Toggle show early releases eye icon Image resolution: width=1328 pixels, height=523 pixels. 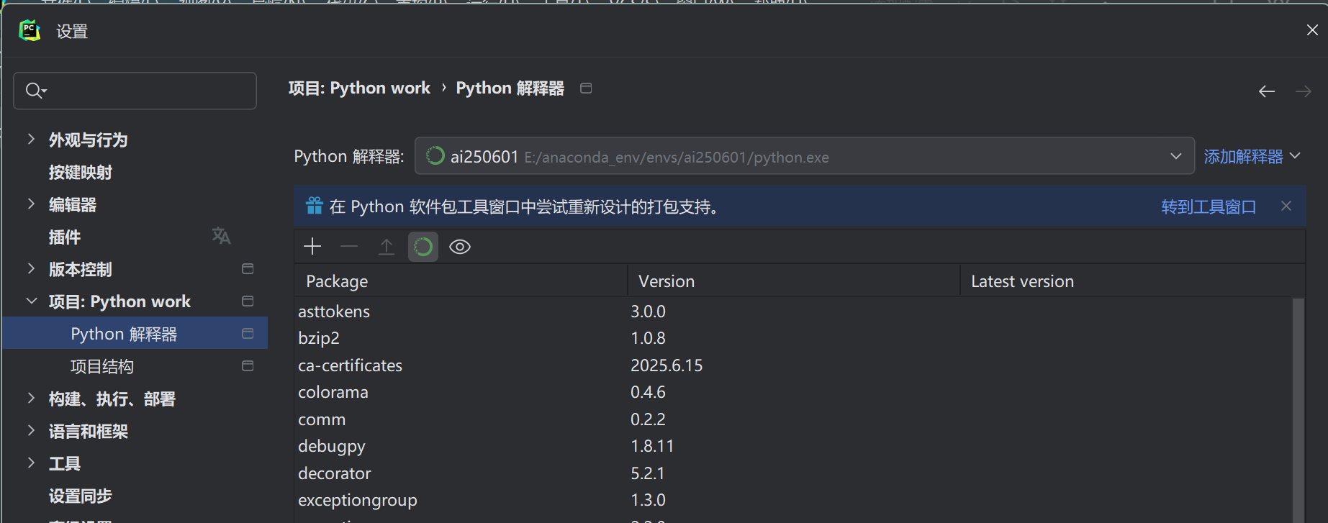pos(460,247)
